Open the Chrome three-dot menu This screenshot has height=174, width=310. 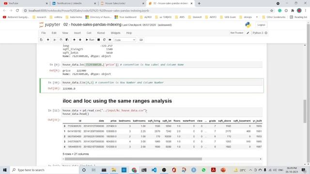point(306,11)
